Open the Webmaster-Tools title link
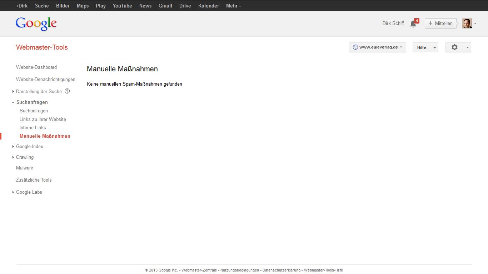 point(42,47)
